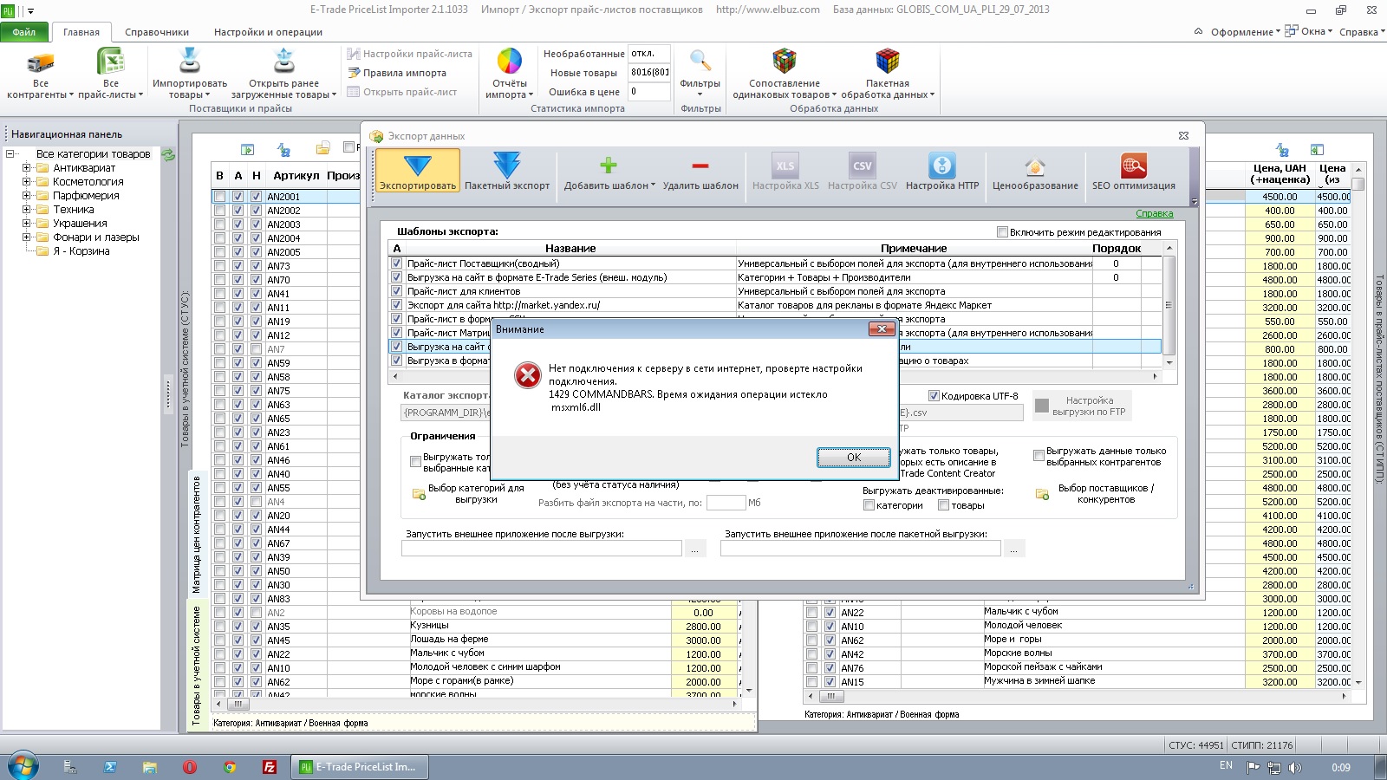Switch to the Справочники ribbon tab
This screenshot has width=1387, height=780.
point(157,32)
